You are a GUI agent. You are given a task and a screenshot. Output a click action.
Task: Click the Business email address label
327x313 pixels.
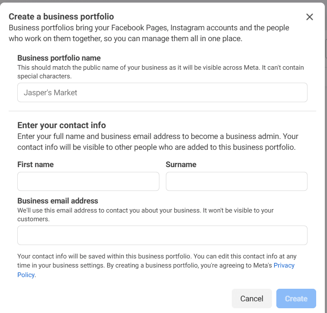58,201
